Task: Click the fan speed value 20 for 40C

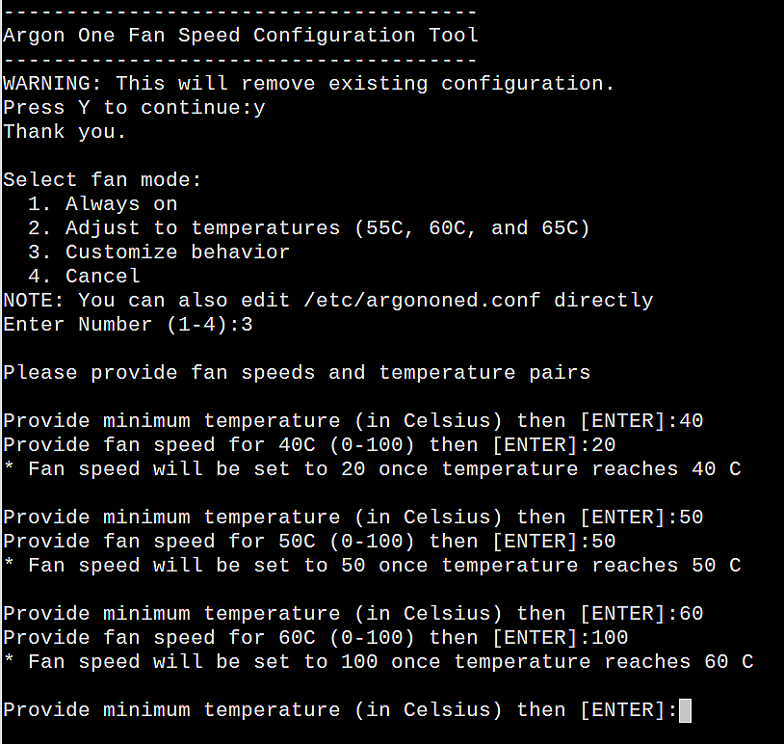Action: point(604,445)
